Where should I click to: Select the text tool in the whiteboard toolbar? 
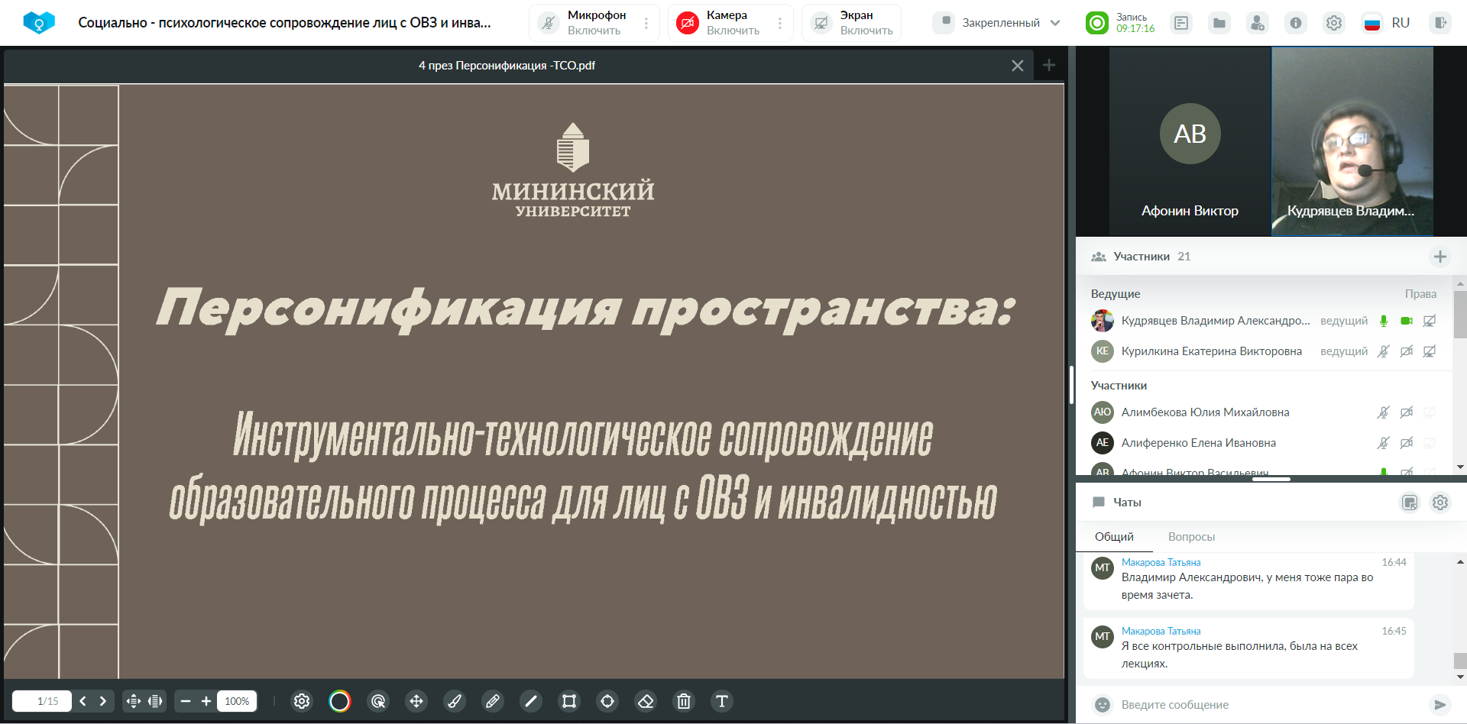(722, 701)
